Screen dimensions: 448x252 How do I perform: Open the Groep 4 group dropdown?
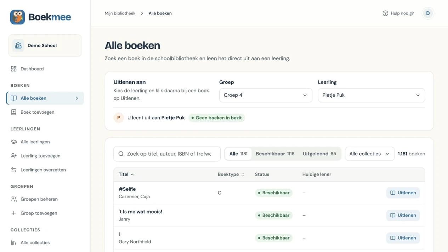pos(266,95)
